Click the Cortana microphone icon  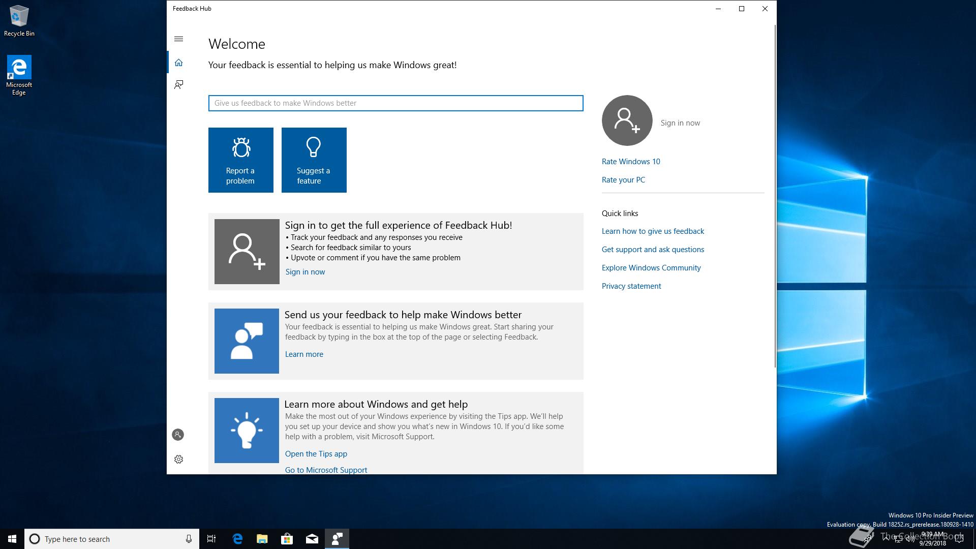[x=189, y=539]
